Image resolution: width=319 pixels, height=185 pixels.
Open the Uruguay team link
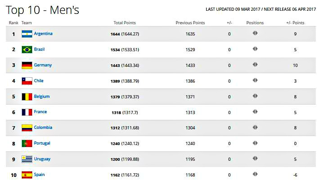point(42,159)
